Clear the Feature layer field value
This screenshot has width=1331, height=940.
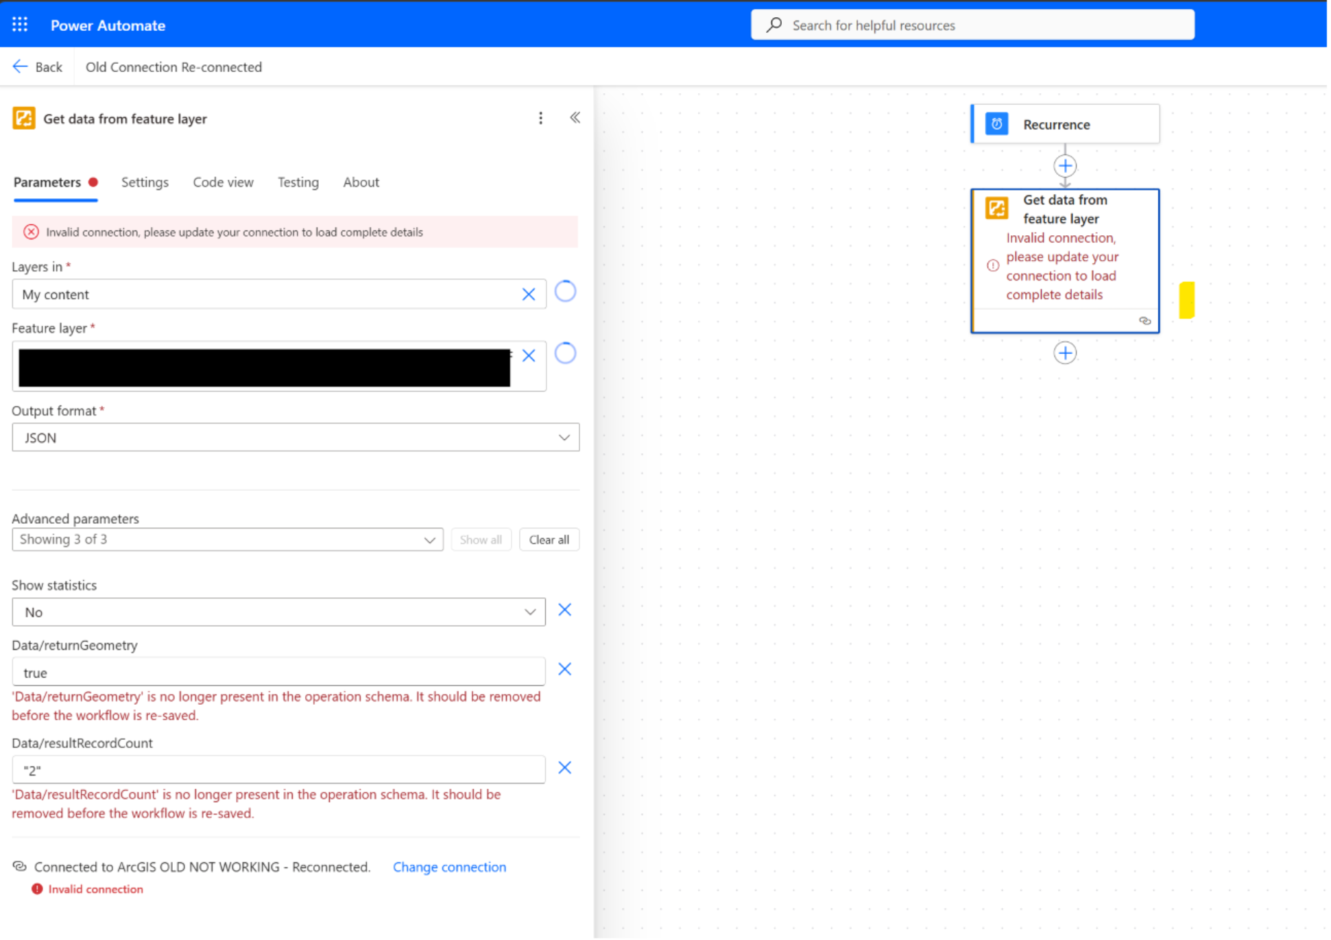[x=529, y=355]
